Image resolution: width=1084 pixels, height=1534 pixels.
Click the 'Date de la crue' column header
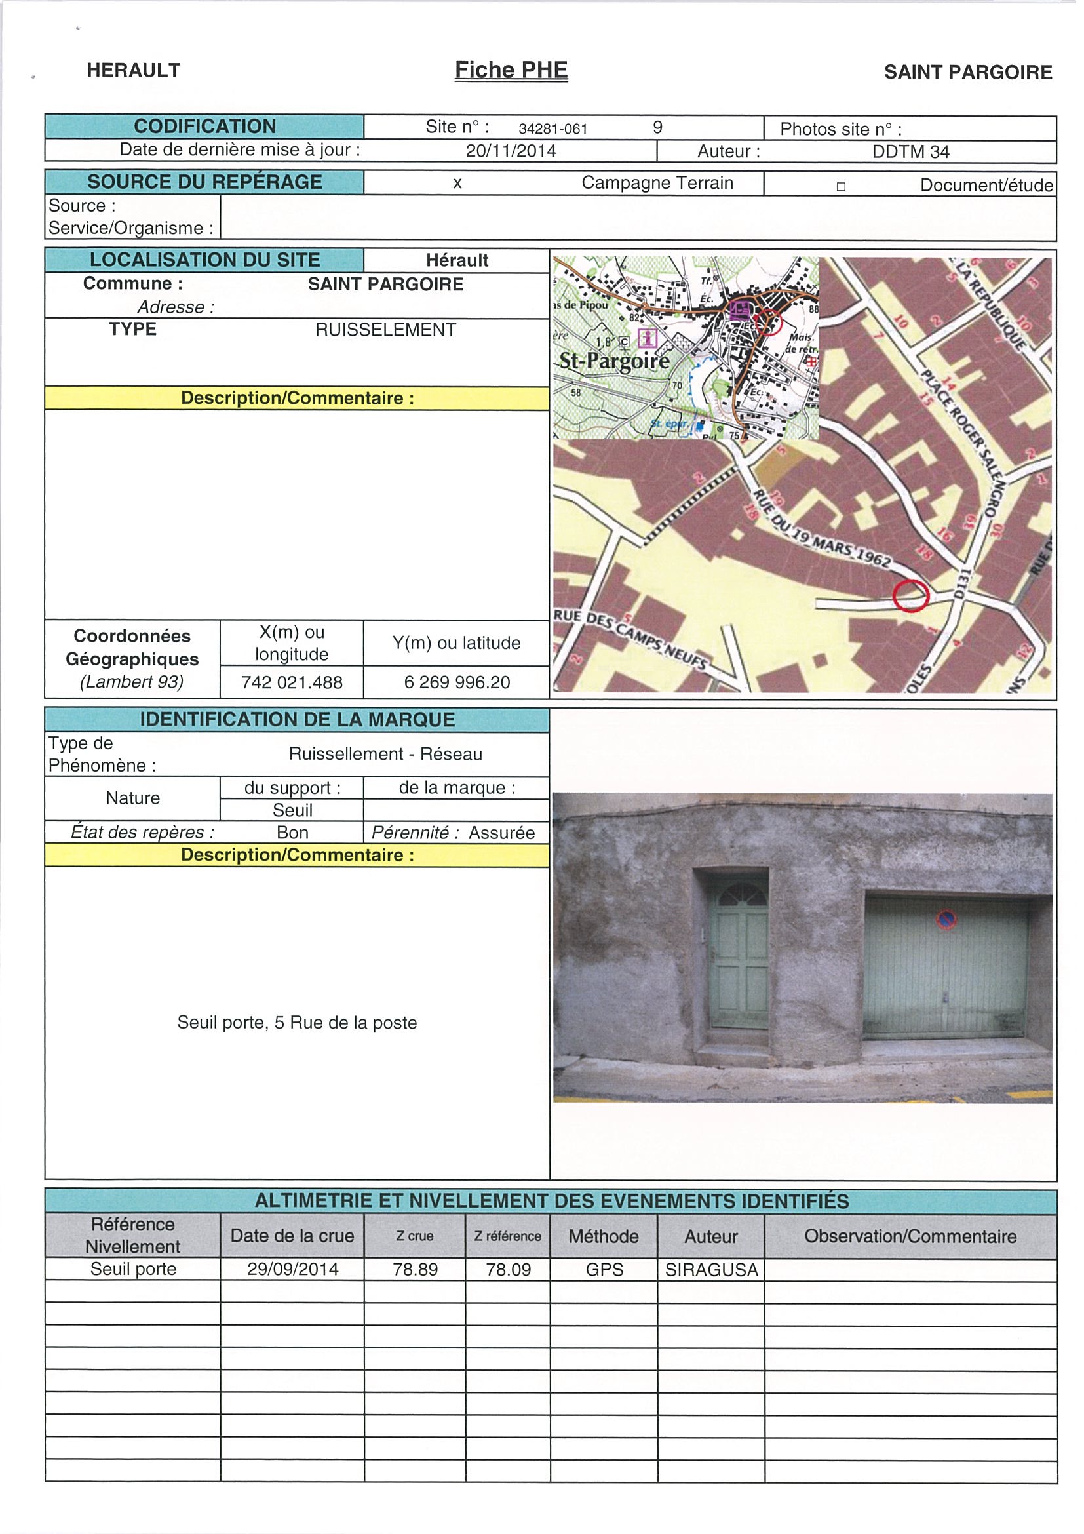coord(292,1236)
